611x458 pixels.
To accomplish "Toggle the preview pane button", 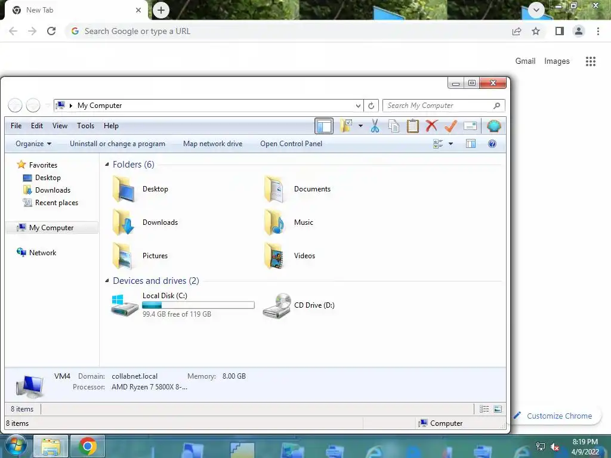I will (471, 144).
